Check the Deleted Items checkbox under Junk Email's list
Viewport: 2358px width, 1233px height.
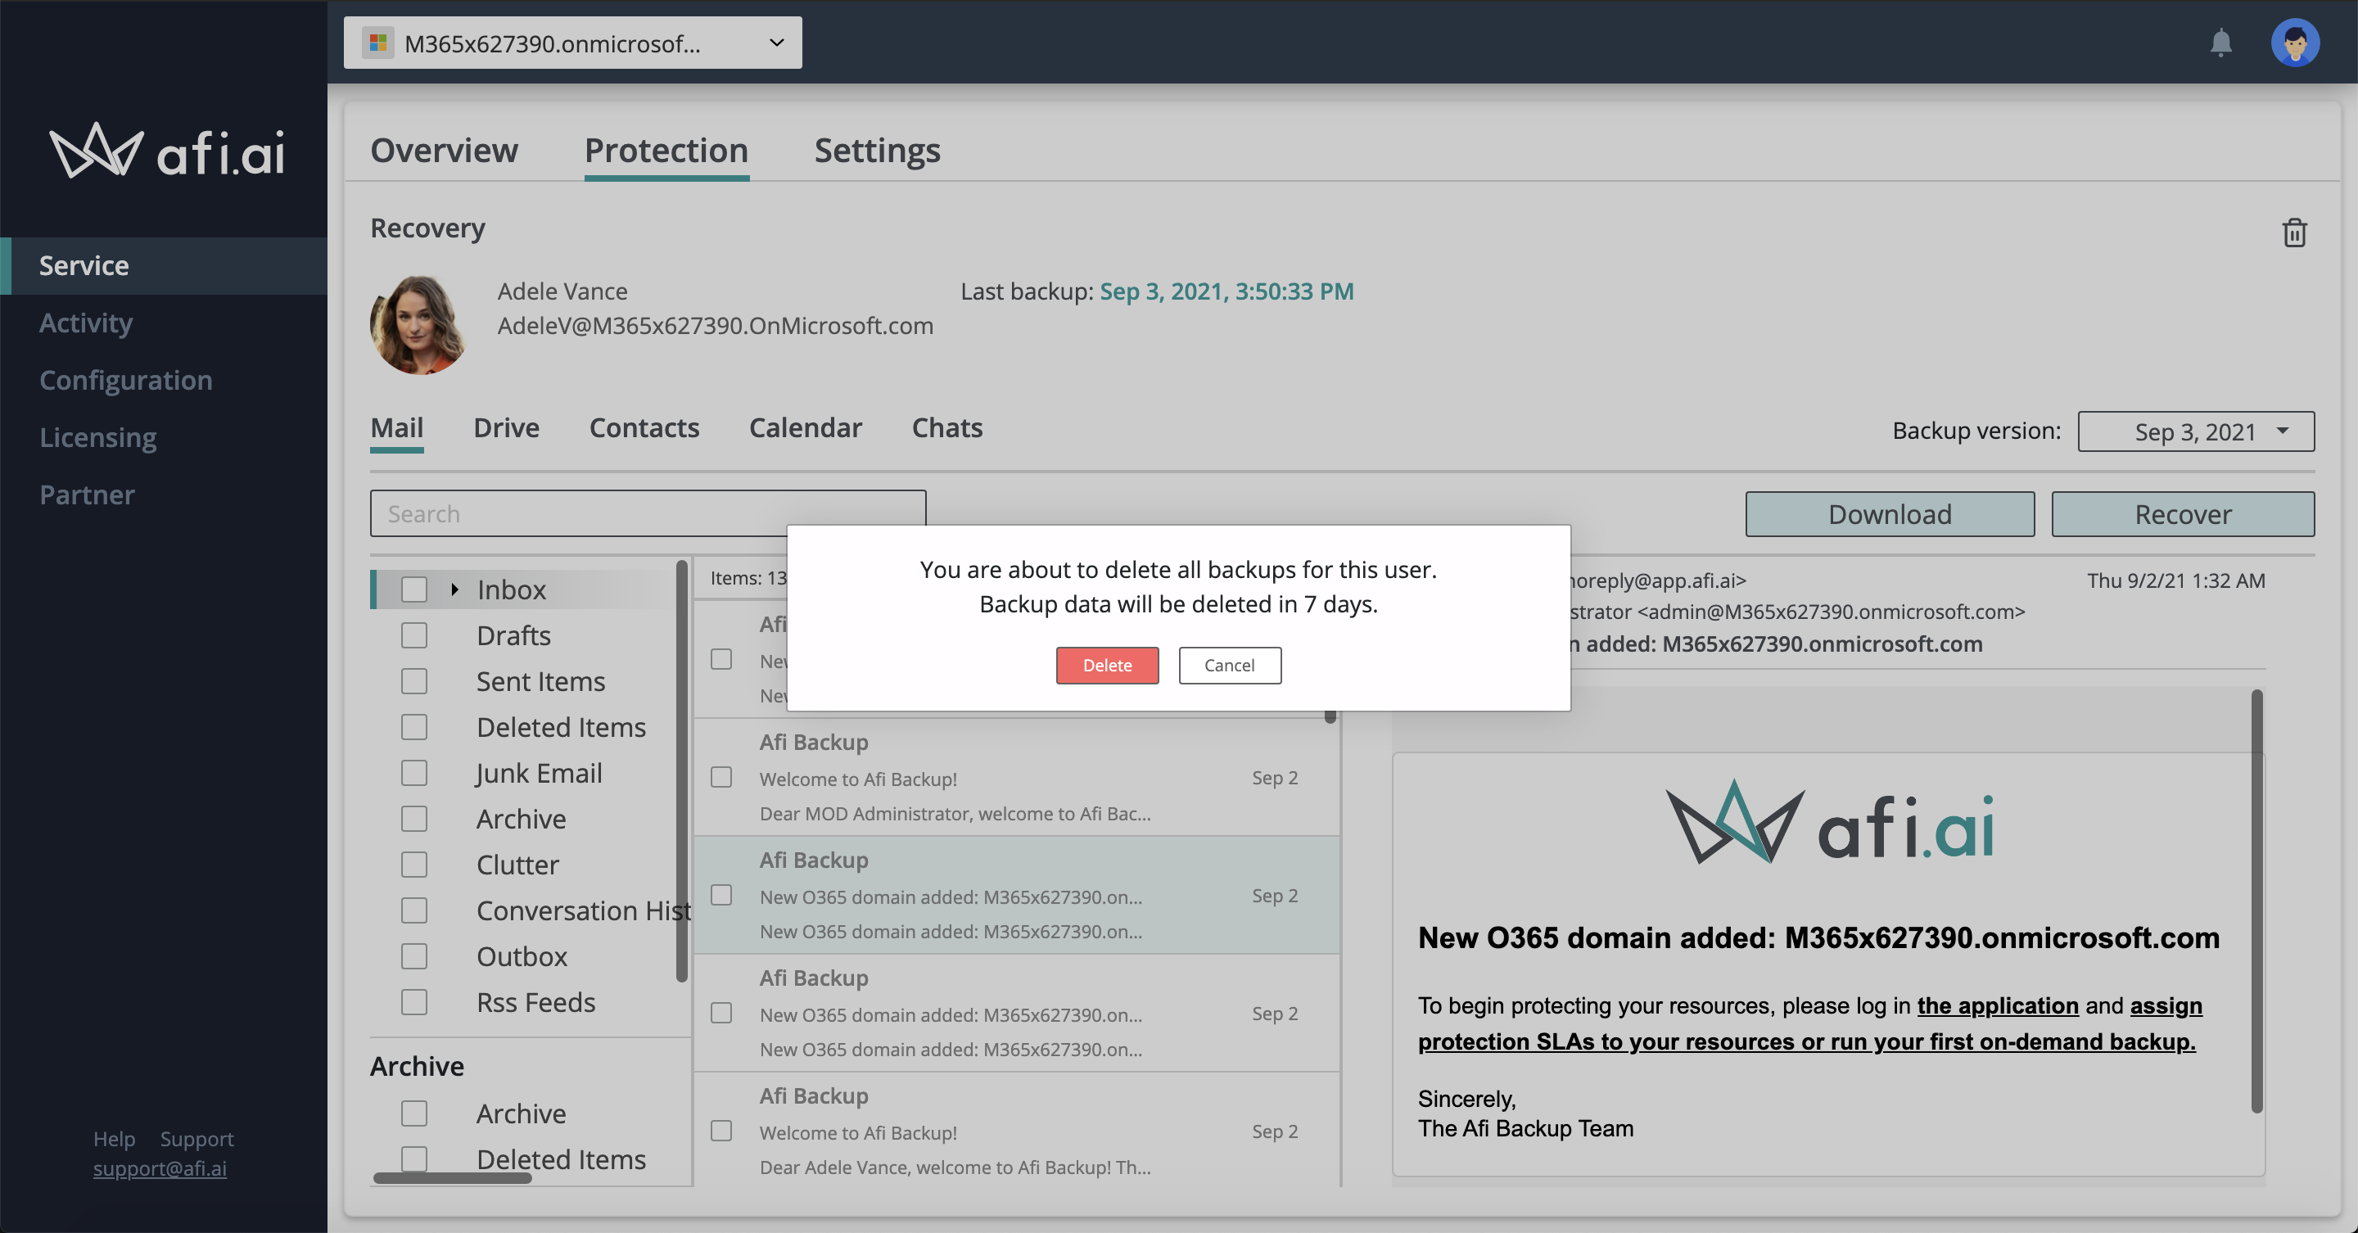[x=413, y=727]
